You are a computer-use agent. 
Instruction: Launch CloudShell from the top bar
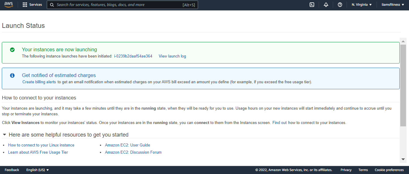[x=312, y=5]
